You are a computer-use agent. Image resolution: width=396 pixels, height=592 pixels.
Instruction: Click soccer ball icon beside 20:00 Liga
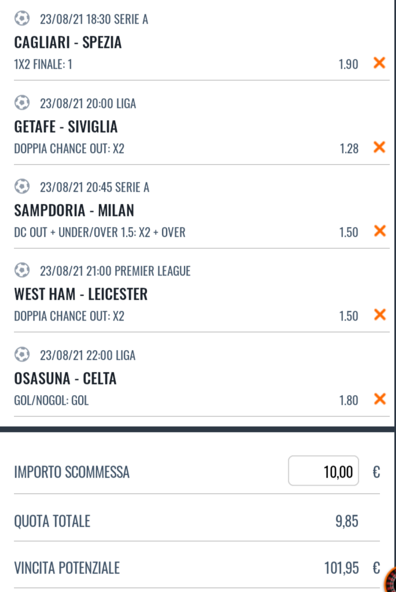(x=22, y=103)
